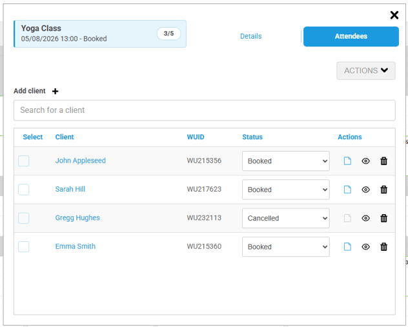Tick the checkbox for Sarah Hill
408x327 pixels.
point(24,190)
